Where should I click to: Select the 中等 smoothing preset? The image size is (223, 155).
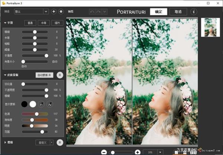44,23
